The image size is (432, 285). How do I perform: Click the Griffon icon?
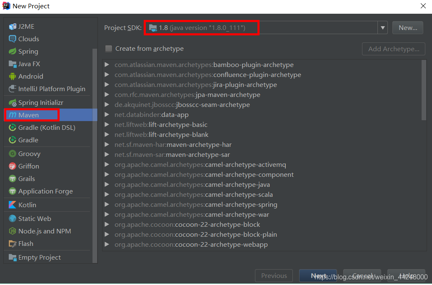pos(12,166)
